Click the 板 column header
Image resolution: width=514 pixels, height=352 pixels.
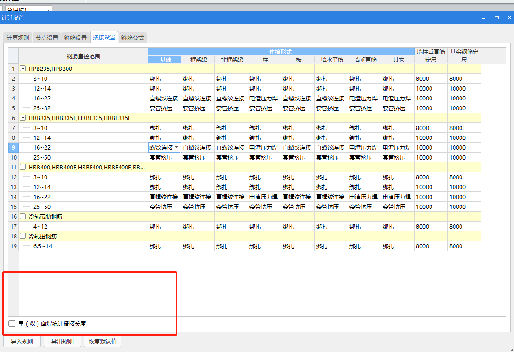tap(298, 60)
